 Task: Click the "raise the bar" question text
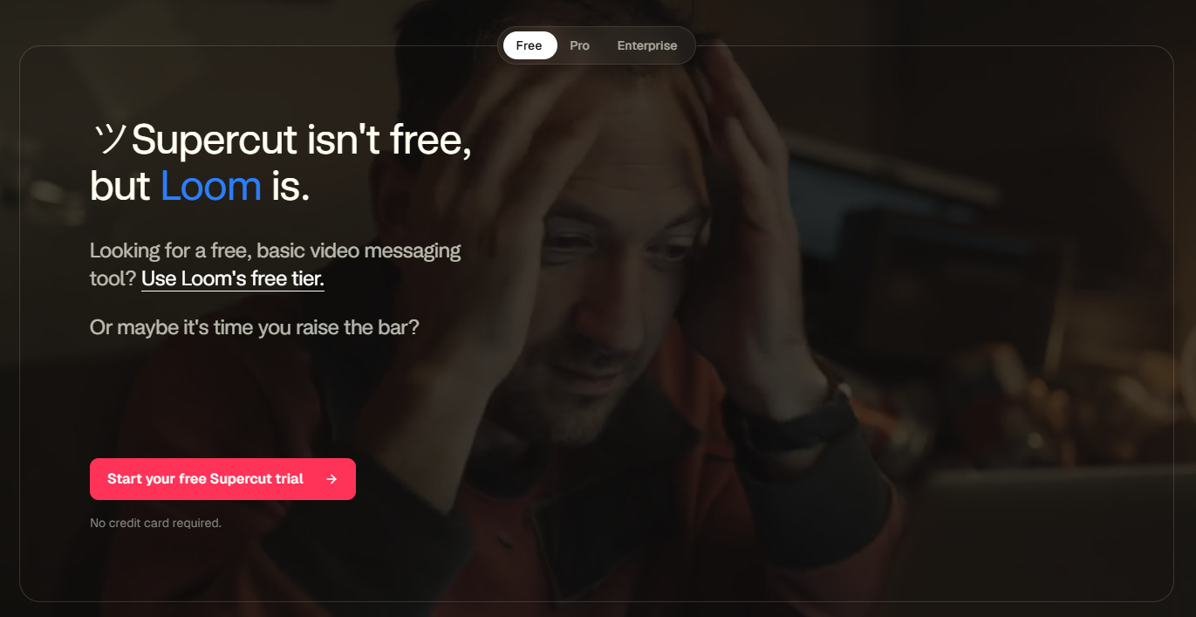pos(255,328)
